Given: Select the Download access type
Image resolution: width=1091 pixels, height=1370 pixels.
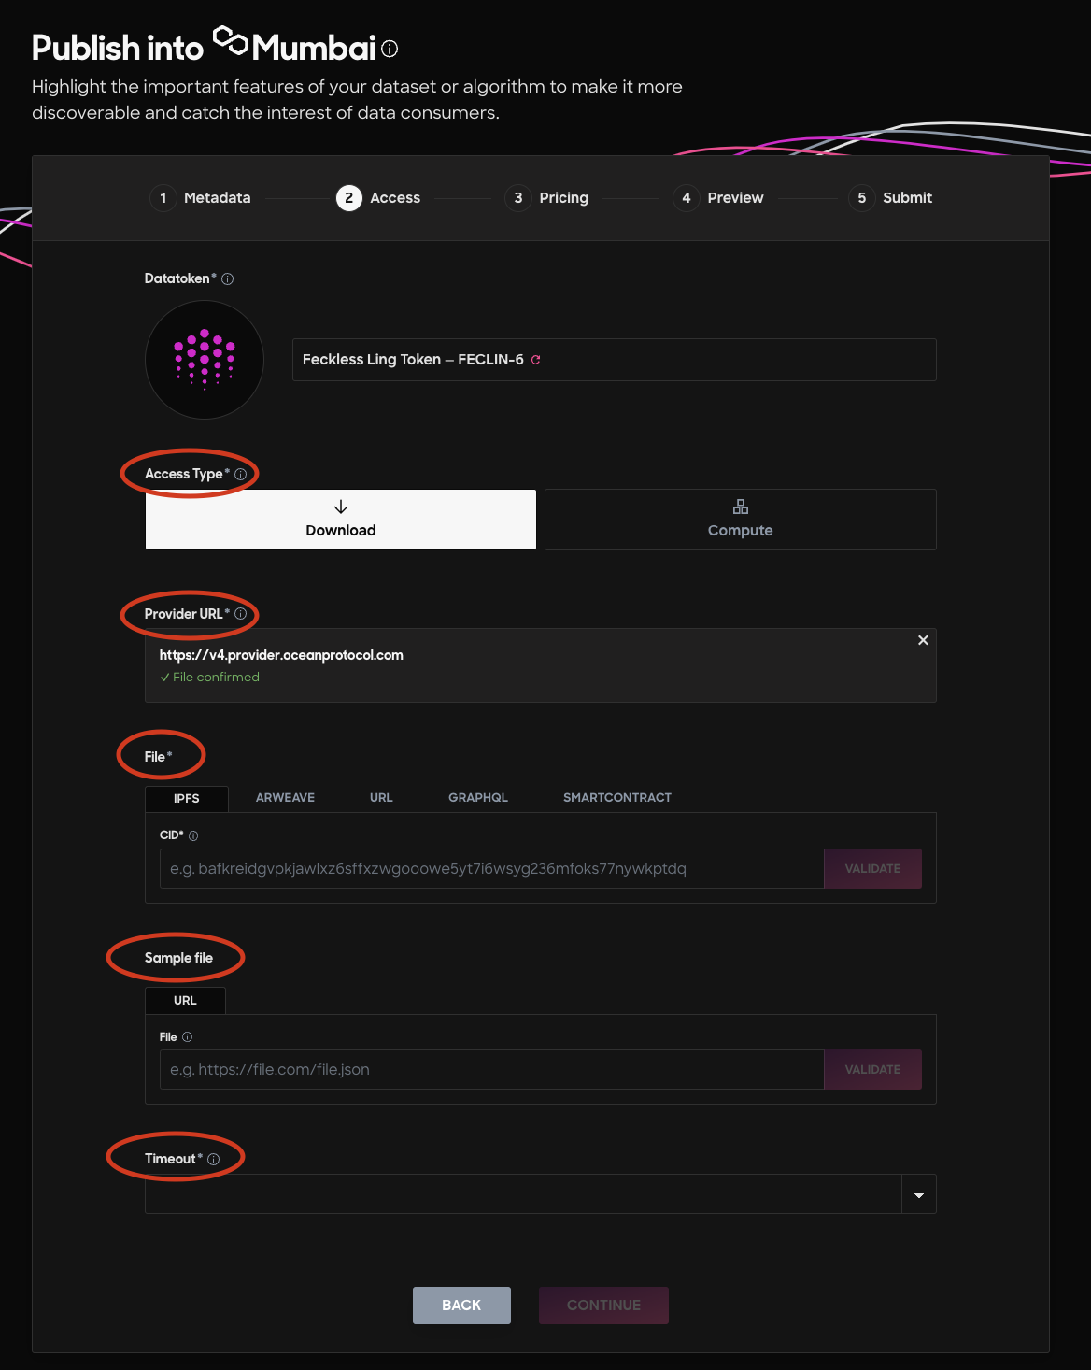Looking at the screenshot, I should pos(341,520).
